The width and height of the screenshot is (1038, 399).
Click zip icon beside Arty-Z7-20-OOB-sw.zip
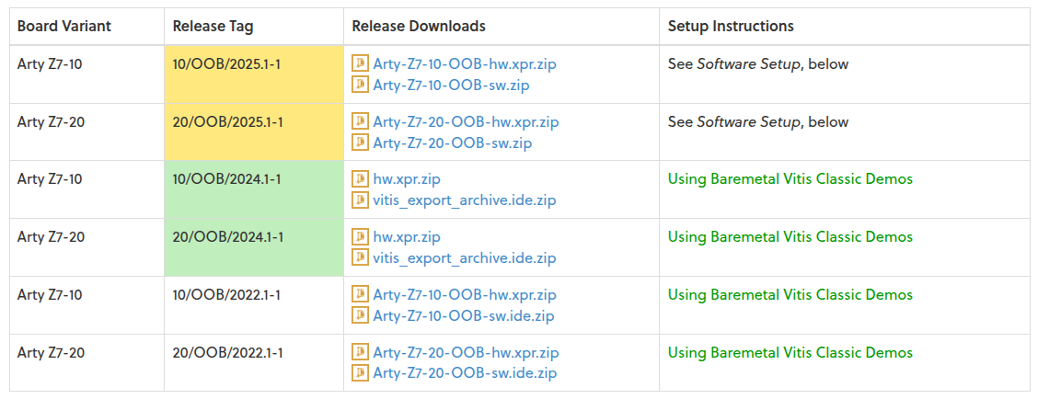coord(361,142)
